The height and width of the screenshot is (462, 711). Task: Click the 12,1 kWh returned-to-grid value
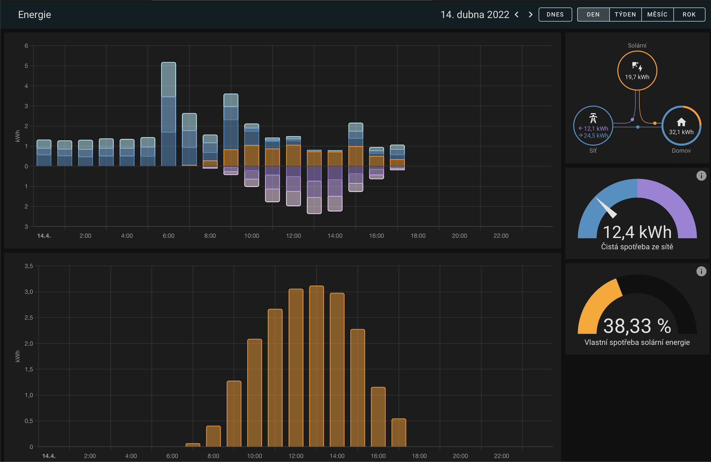point(596,129)
